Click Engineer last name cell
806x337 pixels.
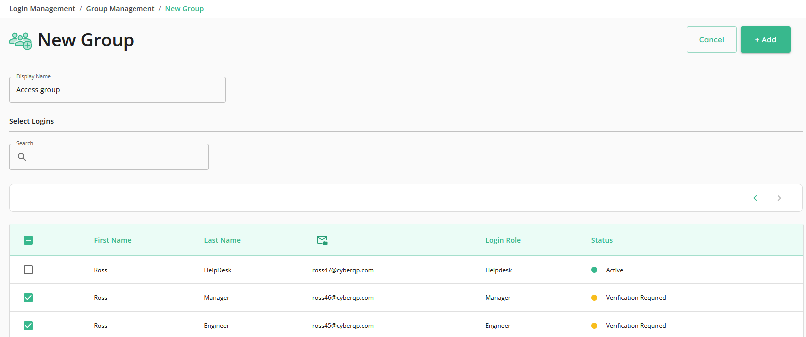[217, 326]
